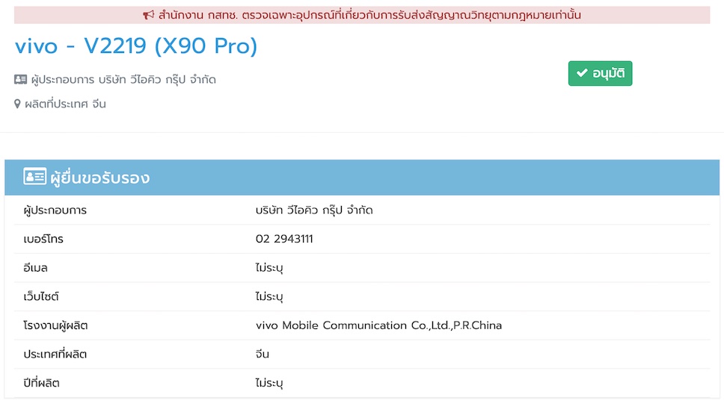This screenshot has width=724, height=403.
Task: Click the ID card icon in the blue panel header
Action: click(34, 178)
